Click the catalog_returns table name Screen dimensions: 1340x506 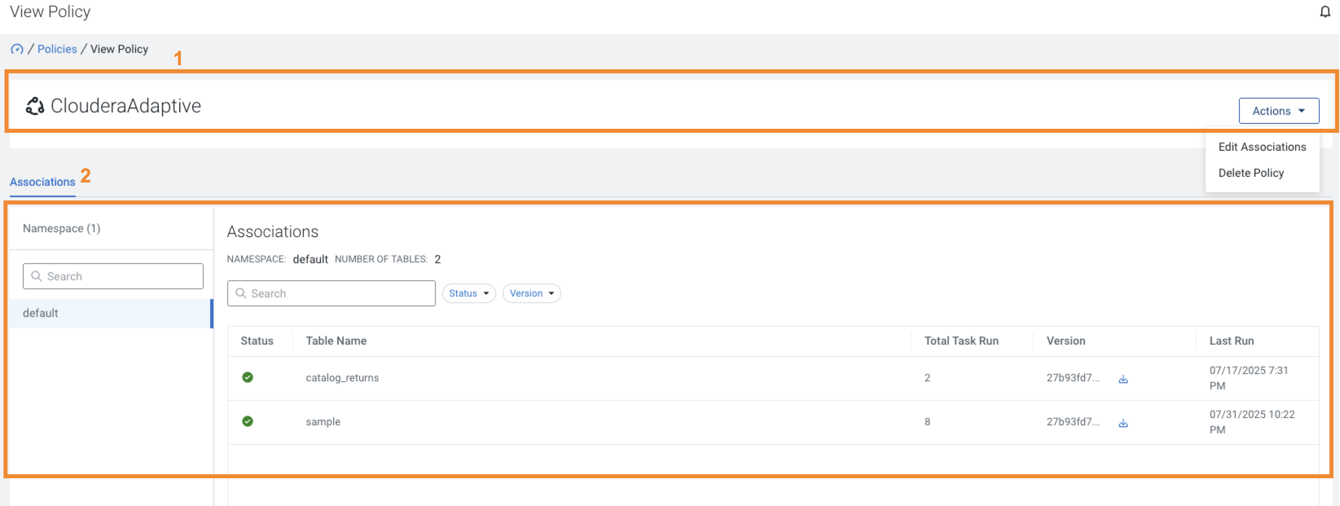[342, 377]
